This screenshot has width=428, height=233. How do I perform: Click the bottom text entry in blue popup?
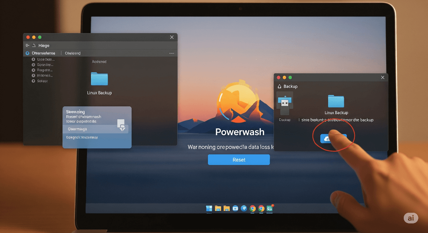pos(82,137)
